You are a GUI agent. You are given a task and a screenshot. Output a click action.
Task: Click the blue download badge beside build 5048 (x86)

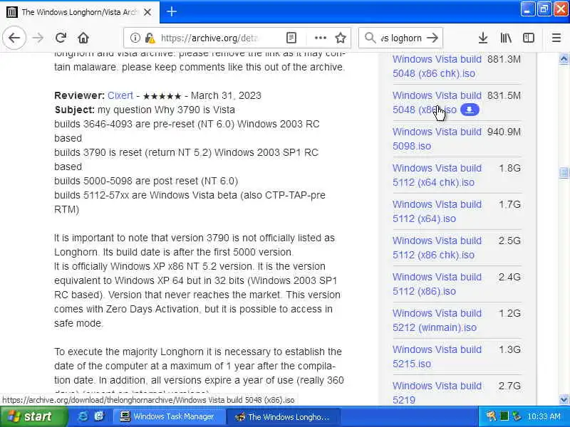click(470, 110)
